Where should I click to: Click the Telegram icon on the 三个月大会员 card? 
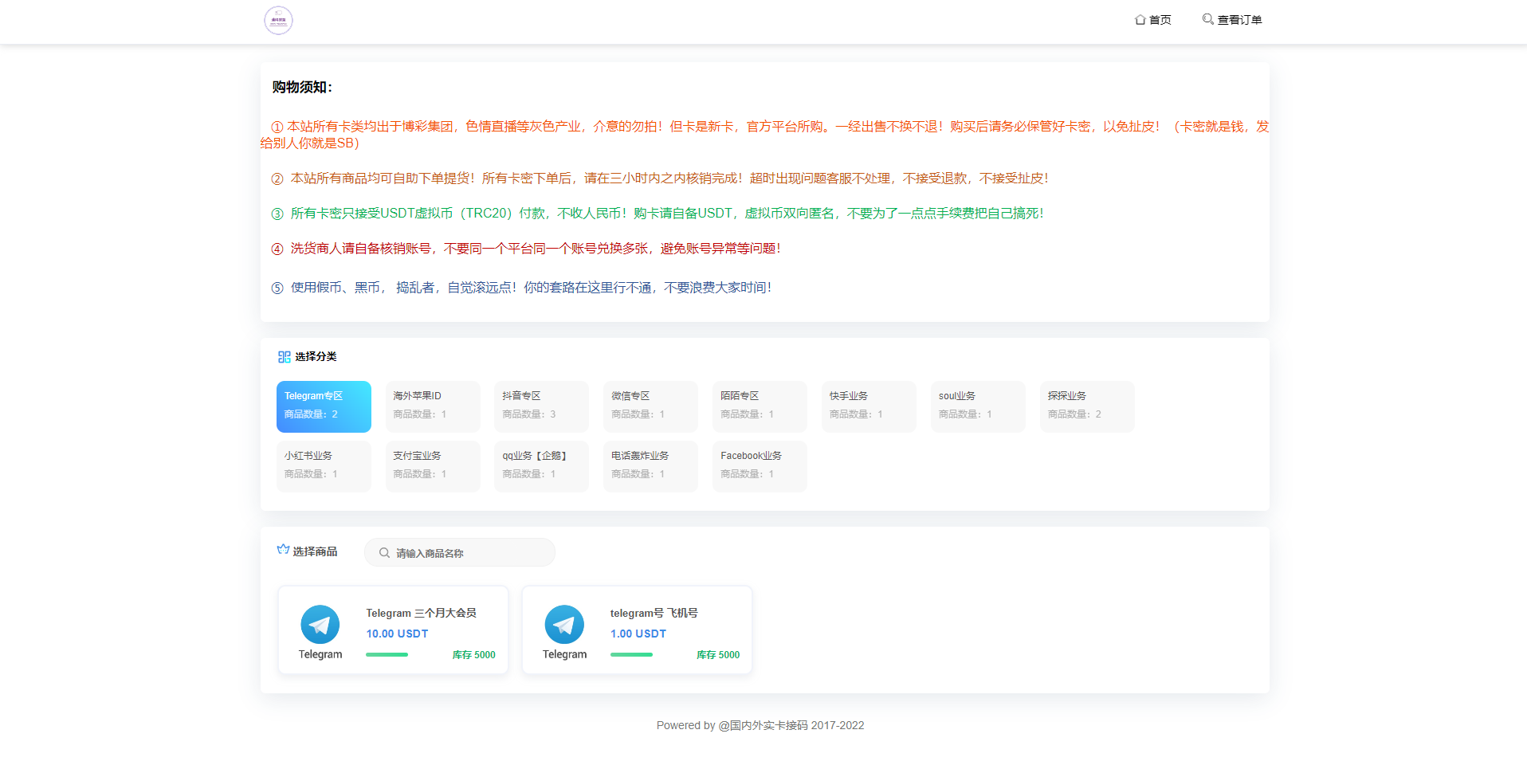point(320,625)
